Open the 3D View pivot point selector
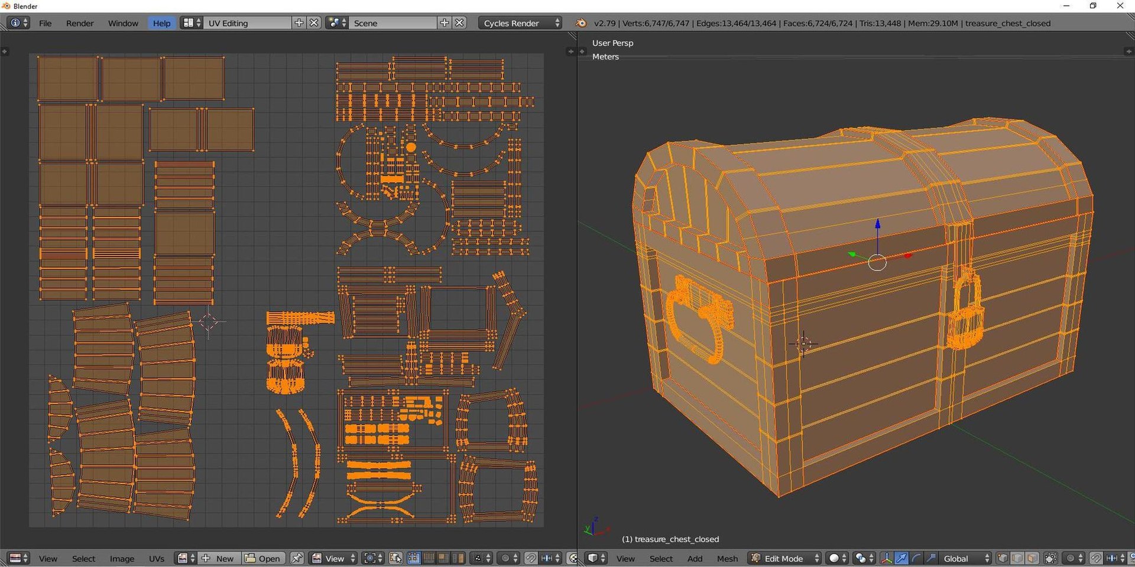Screen dimensions: 1135x567 (864, 558)
